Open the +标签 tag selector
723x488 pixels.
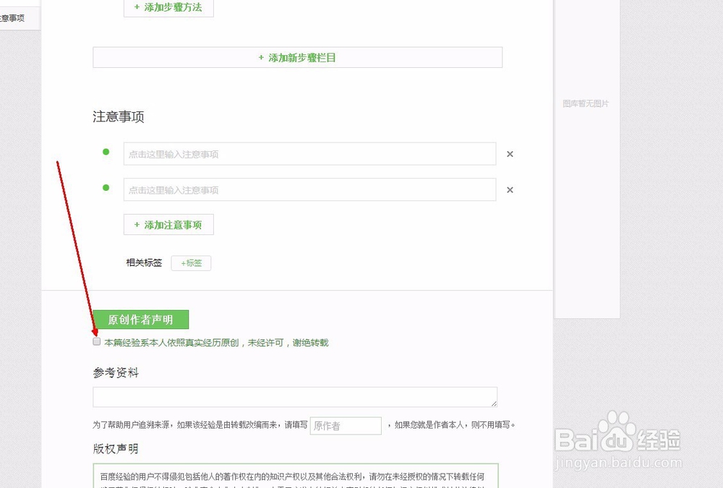click(x=191, y=262)
